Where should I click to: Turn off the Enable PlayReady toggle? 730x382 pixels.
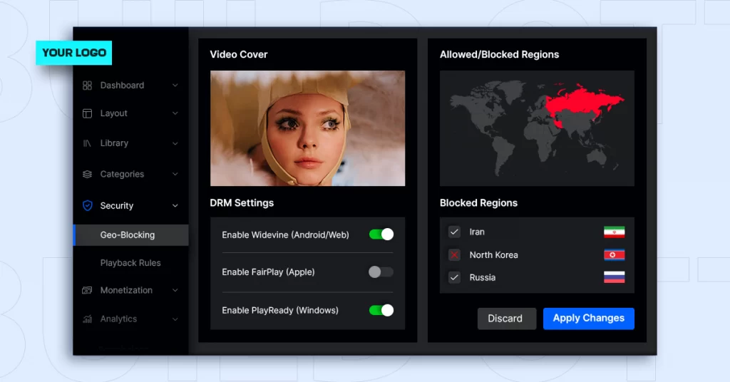point(381,310)
